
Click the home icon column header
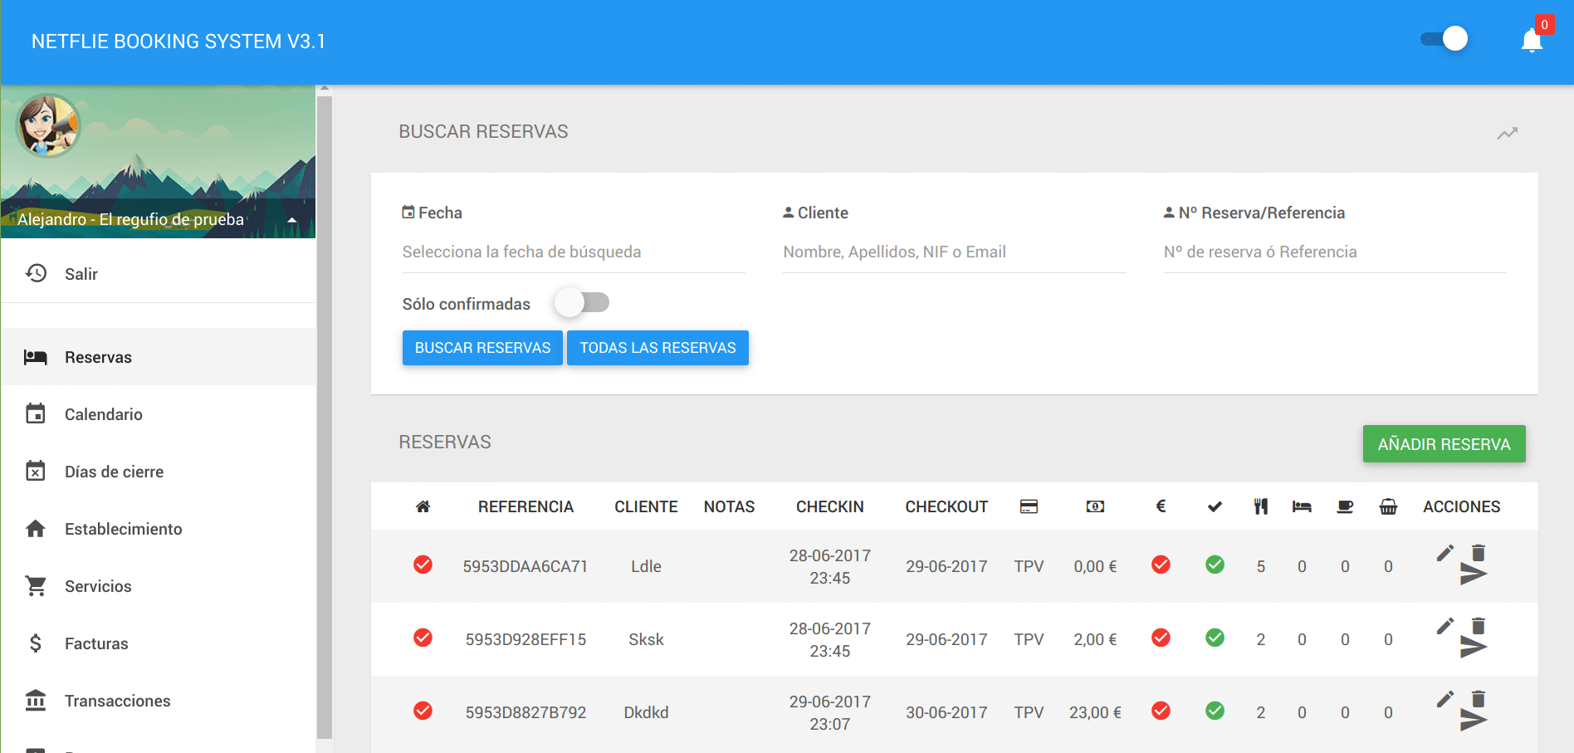point(423,506)
